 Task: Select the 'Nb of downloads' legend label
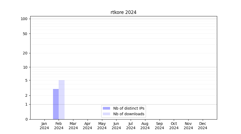coord(129,114)
